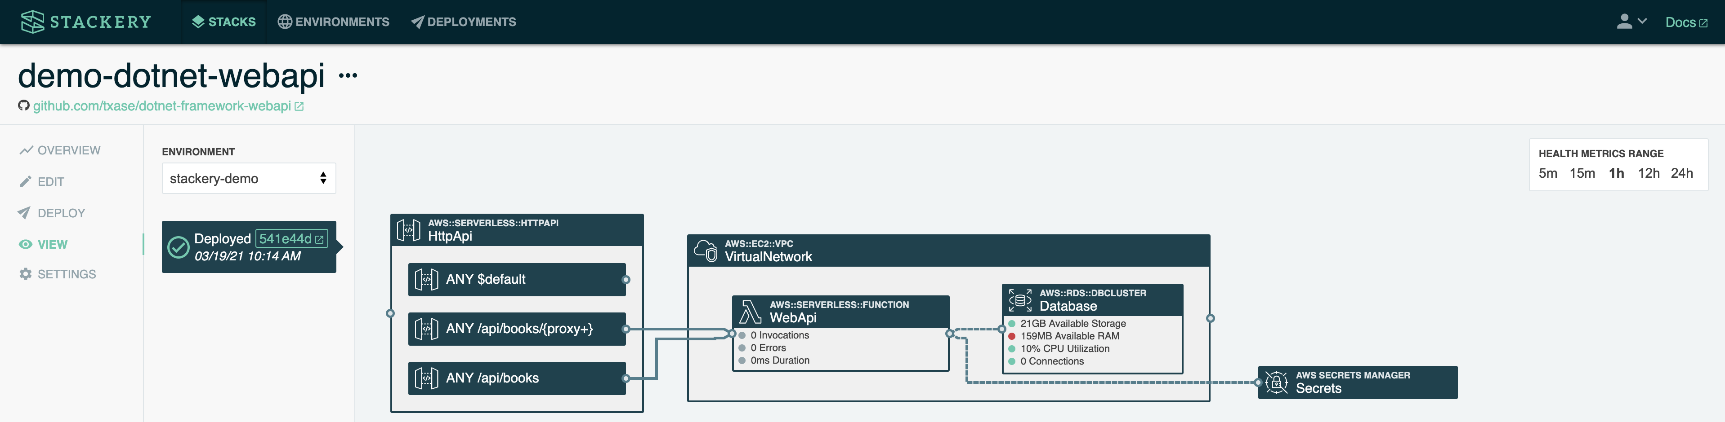Click the ANY /api/books route icon
The height and width of the screenshot is (422, 1725).
click(427, 378)
